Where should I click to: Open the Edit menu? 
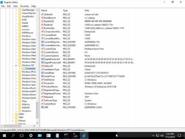tap(9, 6)
